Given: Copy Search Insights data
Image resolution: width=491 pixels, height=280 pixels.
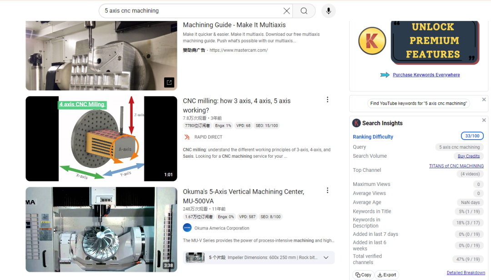Looking at the screenshot, I should click(x=363, y=275).
